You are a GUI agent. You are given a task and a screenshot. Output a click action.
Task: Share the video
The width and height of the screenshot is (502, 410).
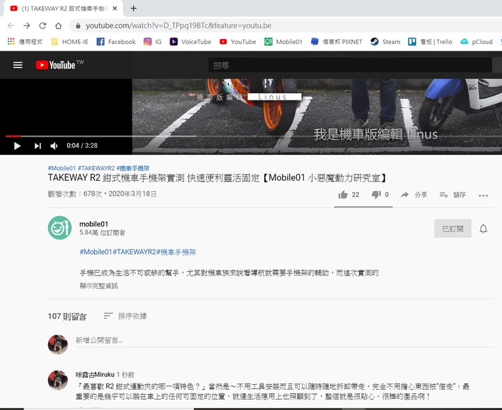[414, 195]
